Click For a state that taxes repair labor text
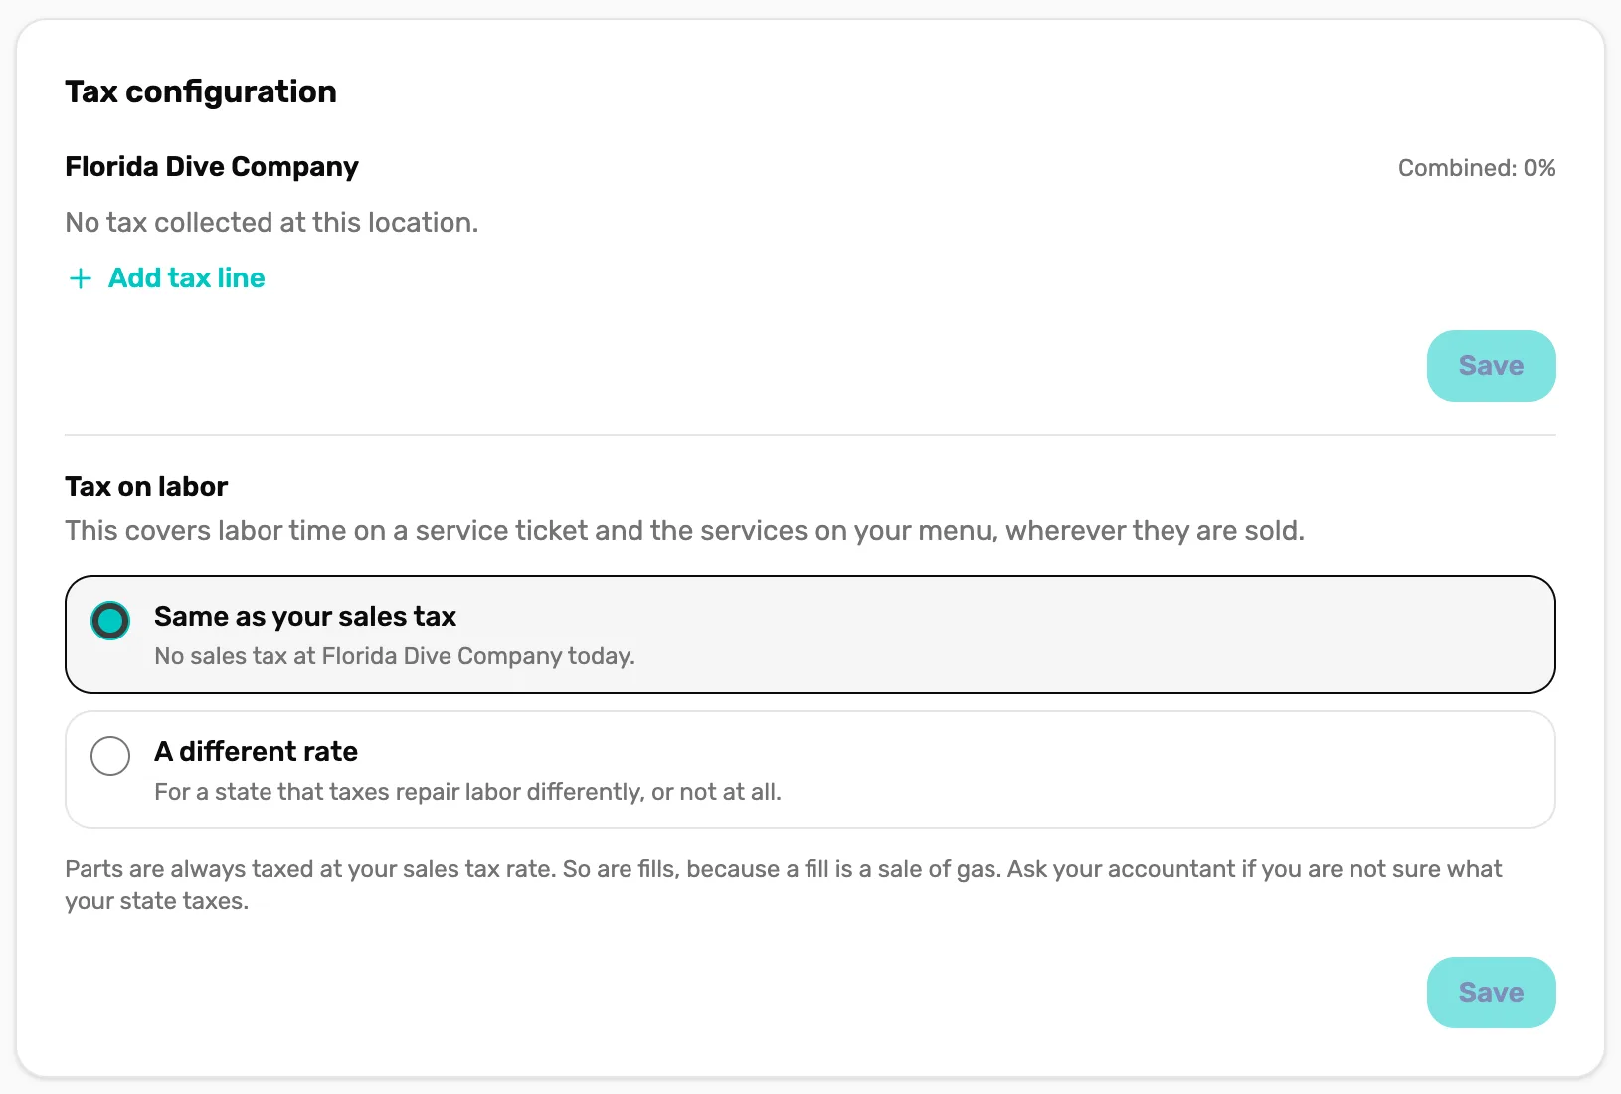1621x1094 pixels. click(467, 792)
